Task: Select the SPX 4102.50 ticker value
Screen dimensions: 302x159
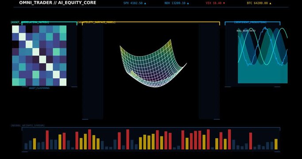Action: click(x=135, y=3)
